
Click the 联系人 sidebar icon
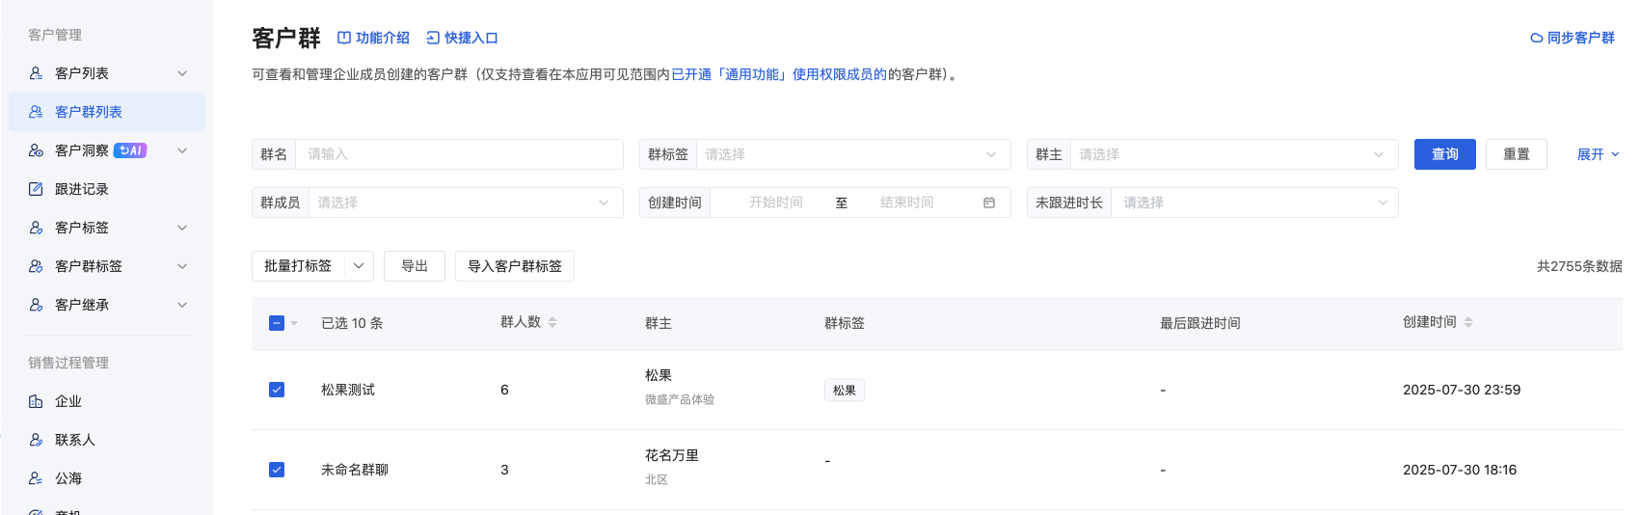click(x=36, y=440)
